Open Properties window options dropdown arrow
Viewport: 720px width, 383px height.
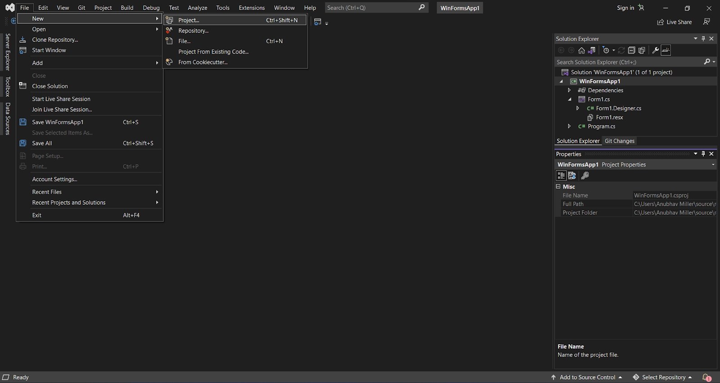click(x=696, y=154)
